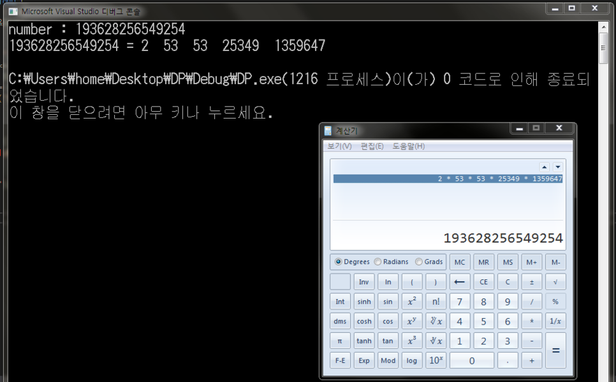Click the plus addition button
The height and width of the screenshot is (382, 616).
pyautogui.click(x=532, y=360)
